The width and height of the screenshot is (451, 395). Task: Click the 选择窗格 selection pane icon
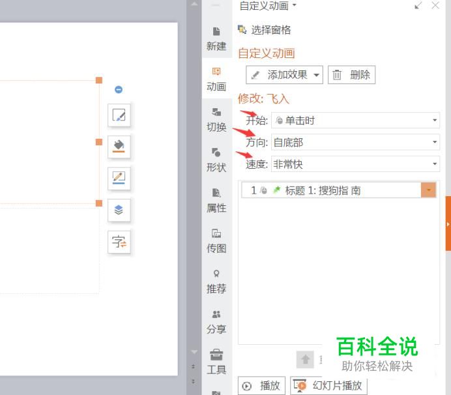pyautogui.click(x=242, y=29)
